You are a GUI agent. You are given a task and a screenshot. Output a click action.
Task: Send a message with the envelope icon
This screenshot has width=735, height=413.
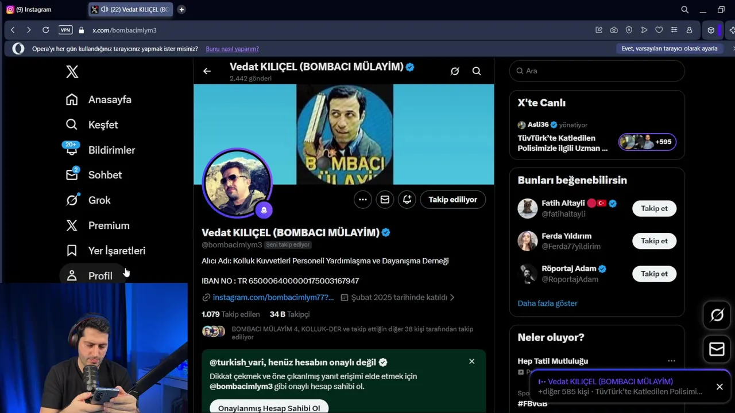pyautogui.click(x=385, y=200)
